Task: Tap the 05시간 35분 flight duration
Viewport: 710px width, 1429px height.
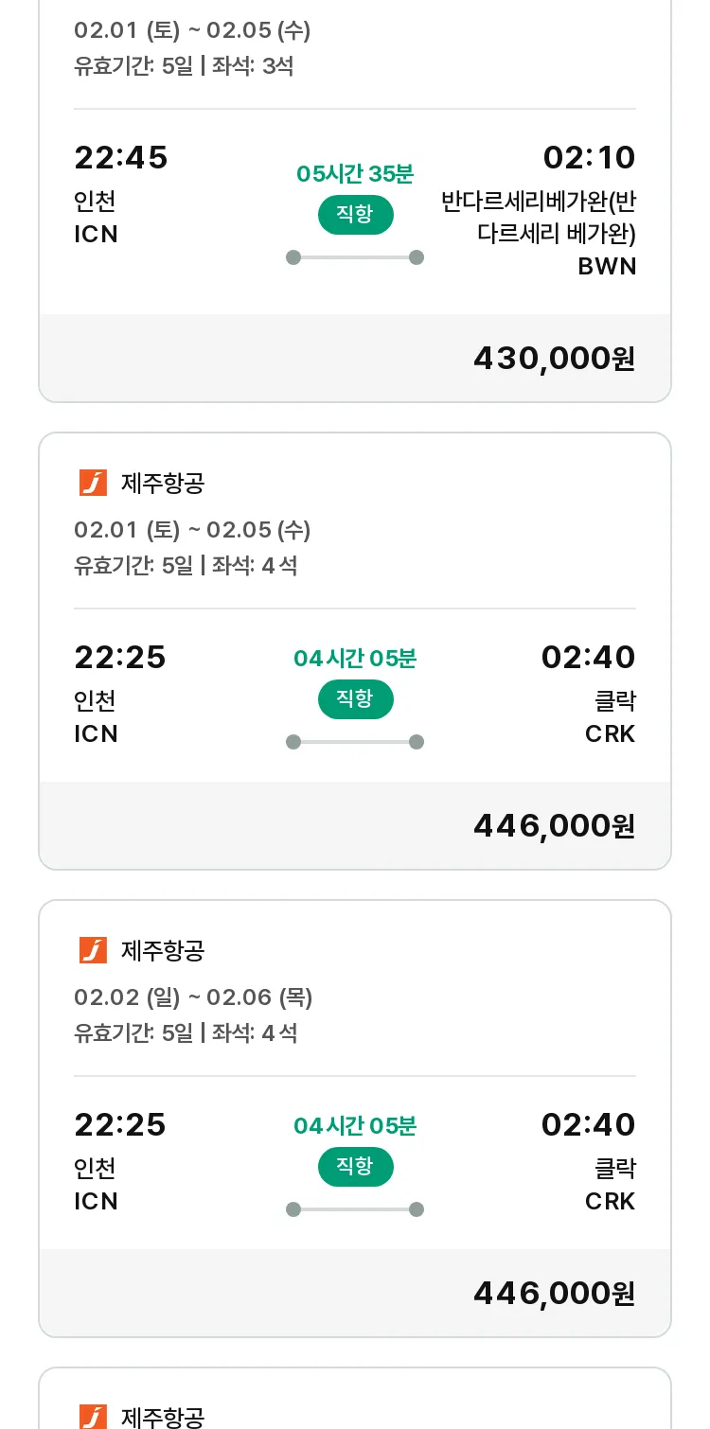Action: 355,174
